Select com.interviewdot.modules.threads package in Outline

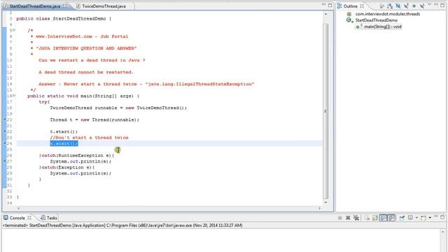point(388,14)
